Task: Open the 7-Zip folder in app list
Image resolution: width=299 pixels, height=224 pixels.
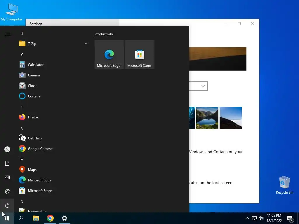Action: 53,44
